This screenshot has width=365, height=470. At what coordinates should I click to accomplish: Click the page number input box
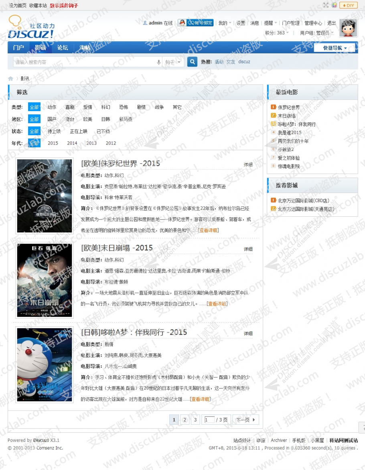click(209, 420)
